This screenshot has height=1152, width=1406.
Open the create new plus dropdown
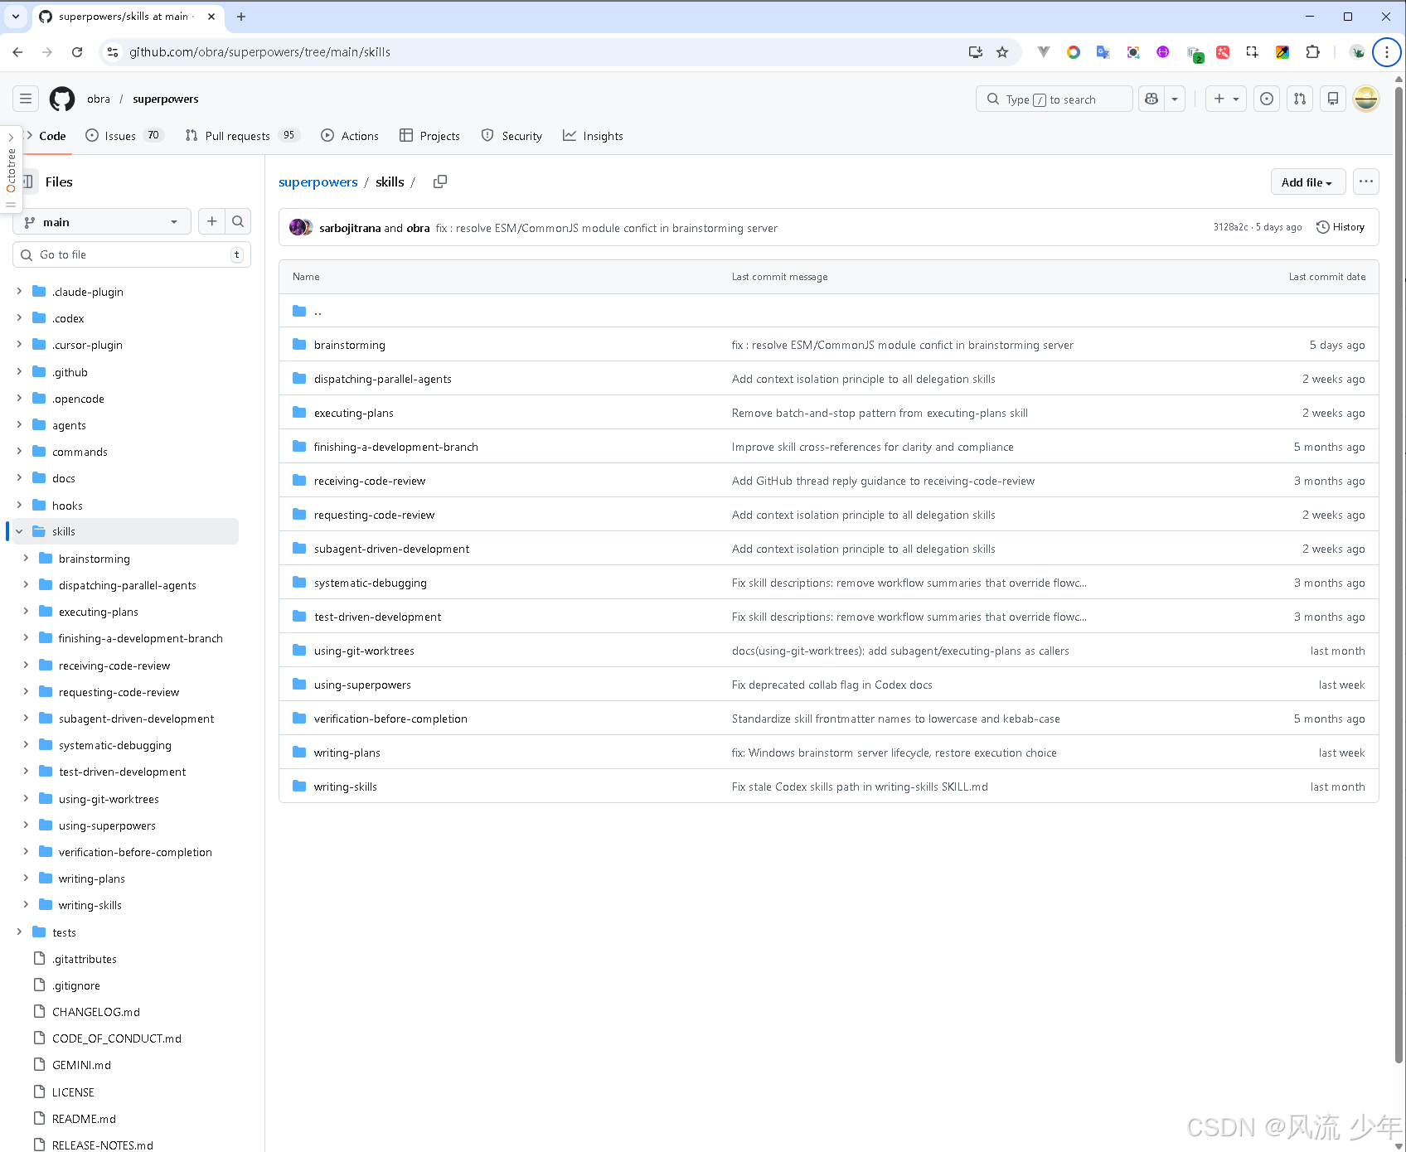(x=1226, y=99)
